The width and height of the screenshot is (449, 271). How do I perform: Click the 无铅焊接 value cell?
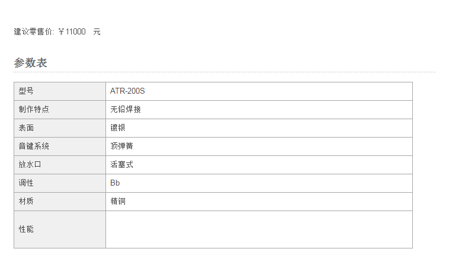click(125, 110)
